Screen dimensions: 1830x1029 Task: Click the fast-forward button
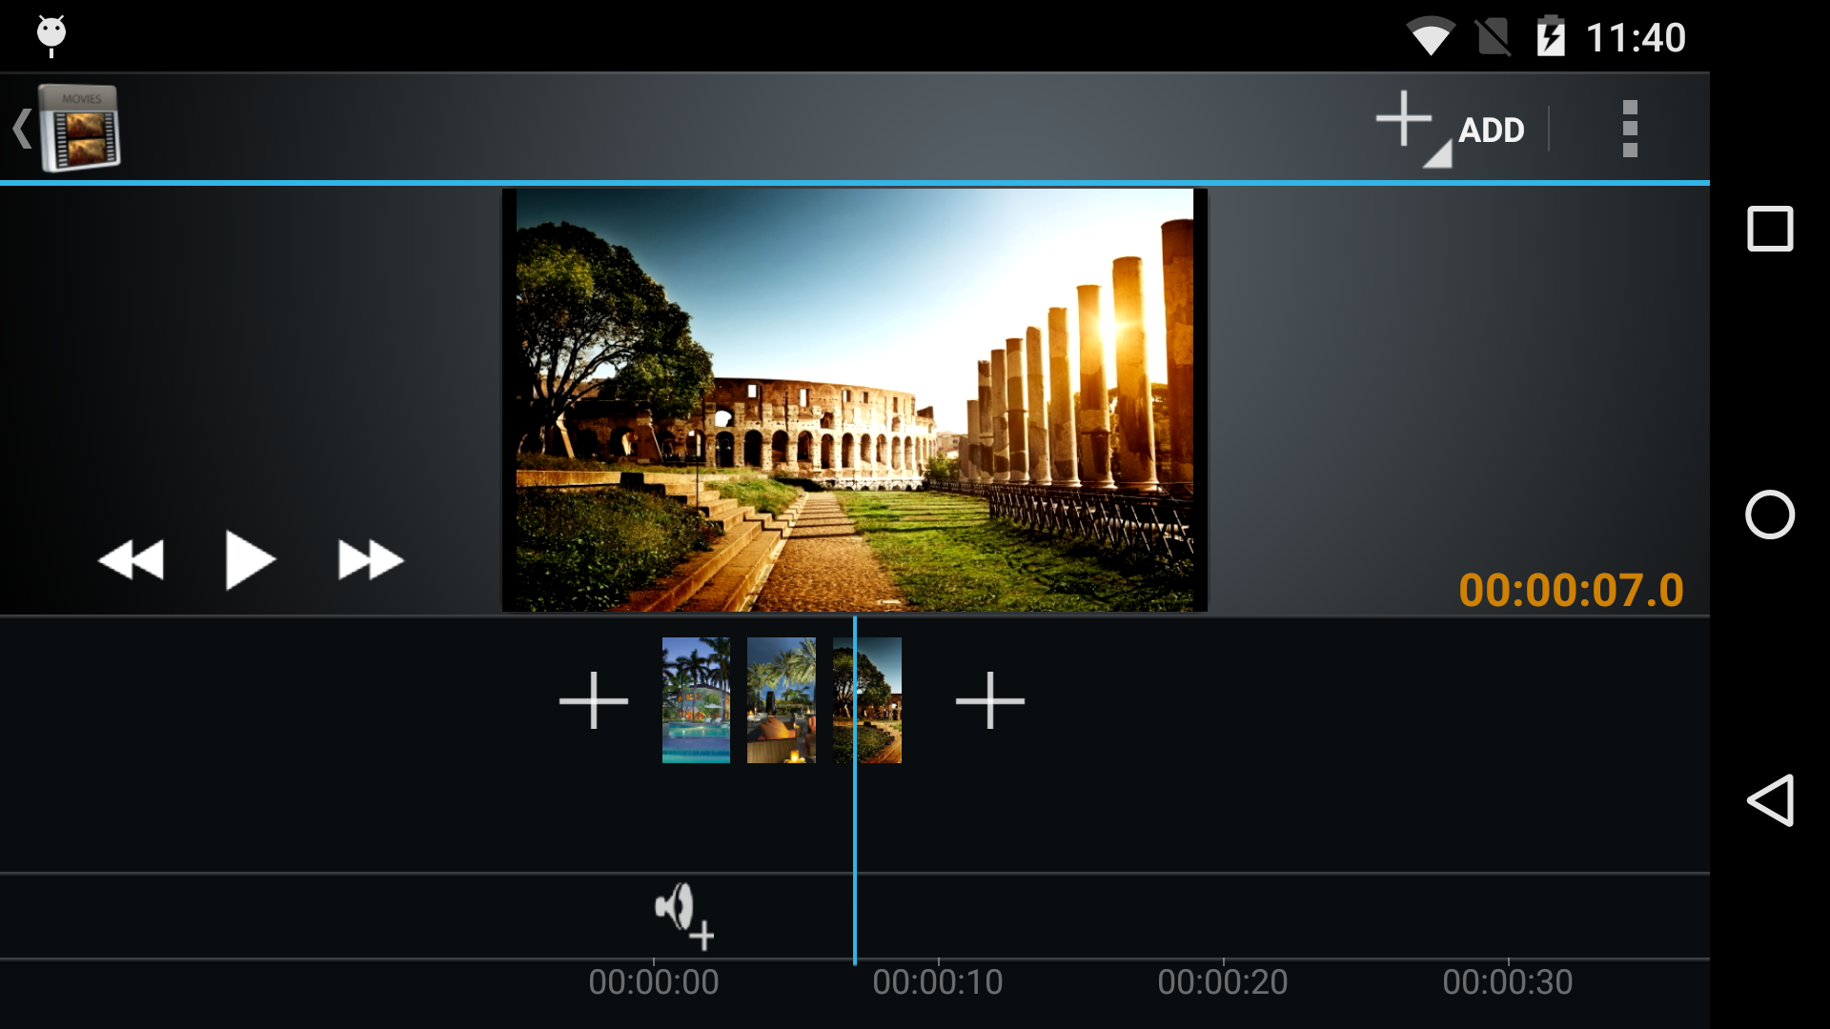coord(370,560)
